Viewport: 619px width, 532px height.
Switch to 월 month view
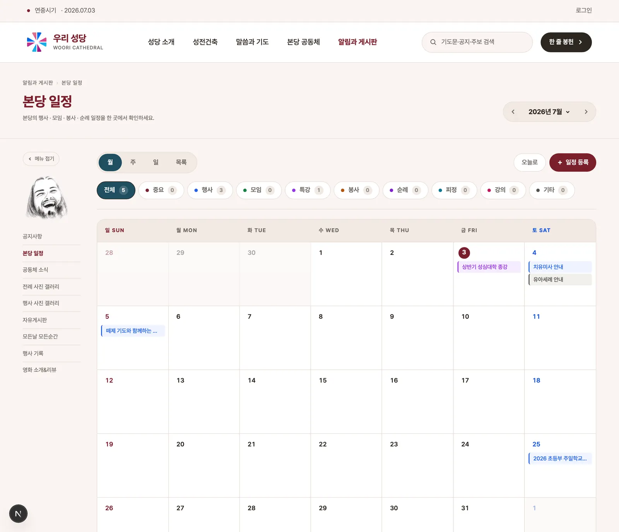(110, 162)
